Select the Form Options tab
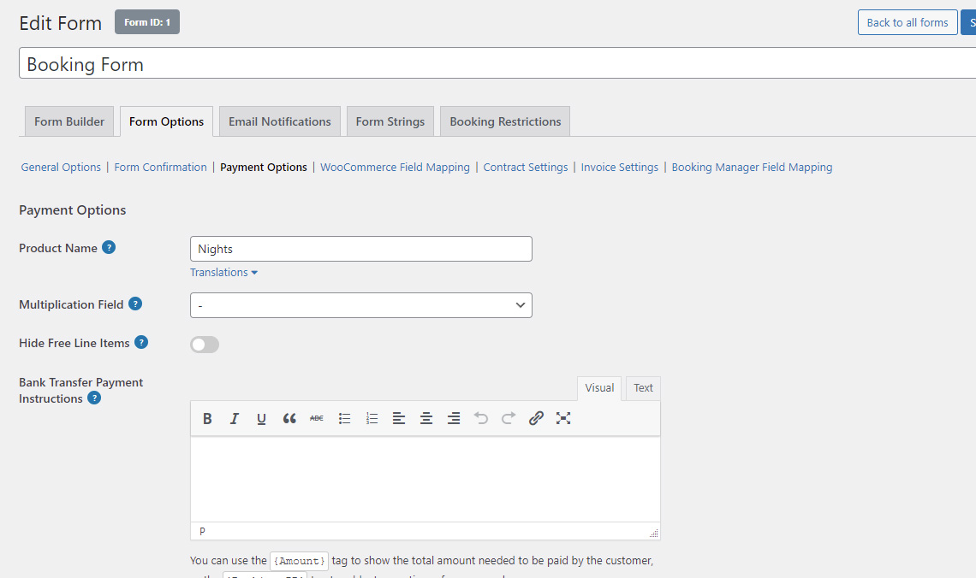The width and height of the screenshot is (976, 578). [166, 121]
